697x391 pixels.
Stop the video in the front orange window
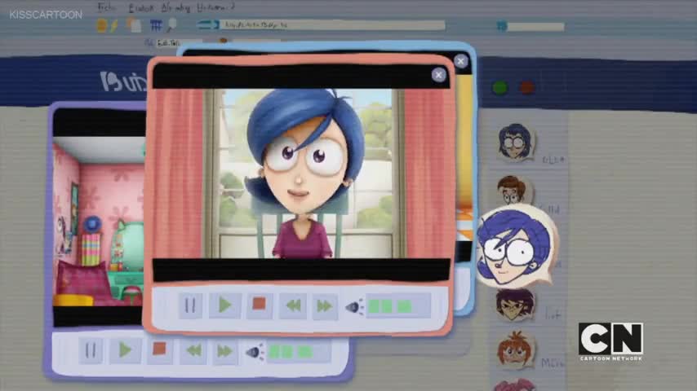pyautogui.click(x=260, y=305)
